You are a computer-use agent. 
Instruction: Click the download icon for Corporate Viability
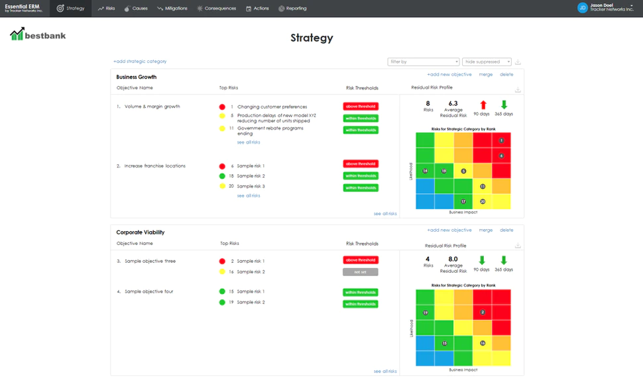518,245
